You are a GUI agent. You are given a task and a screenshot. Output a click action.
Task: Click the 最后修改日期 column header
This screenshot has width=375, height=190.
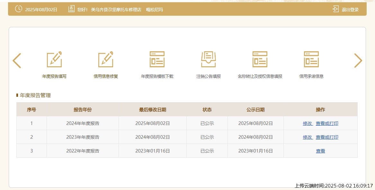[x=153, y=110]
